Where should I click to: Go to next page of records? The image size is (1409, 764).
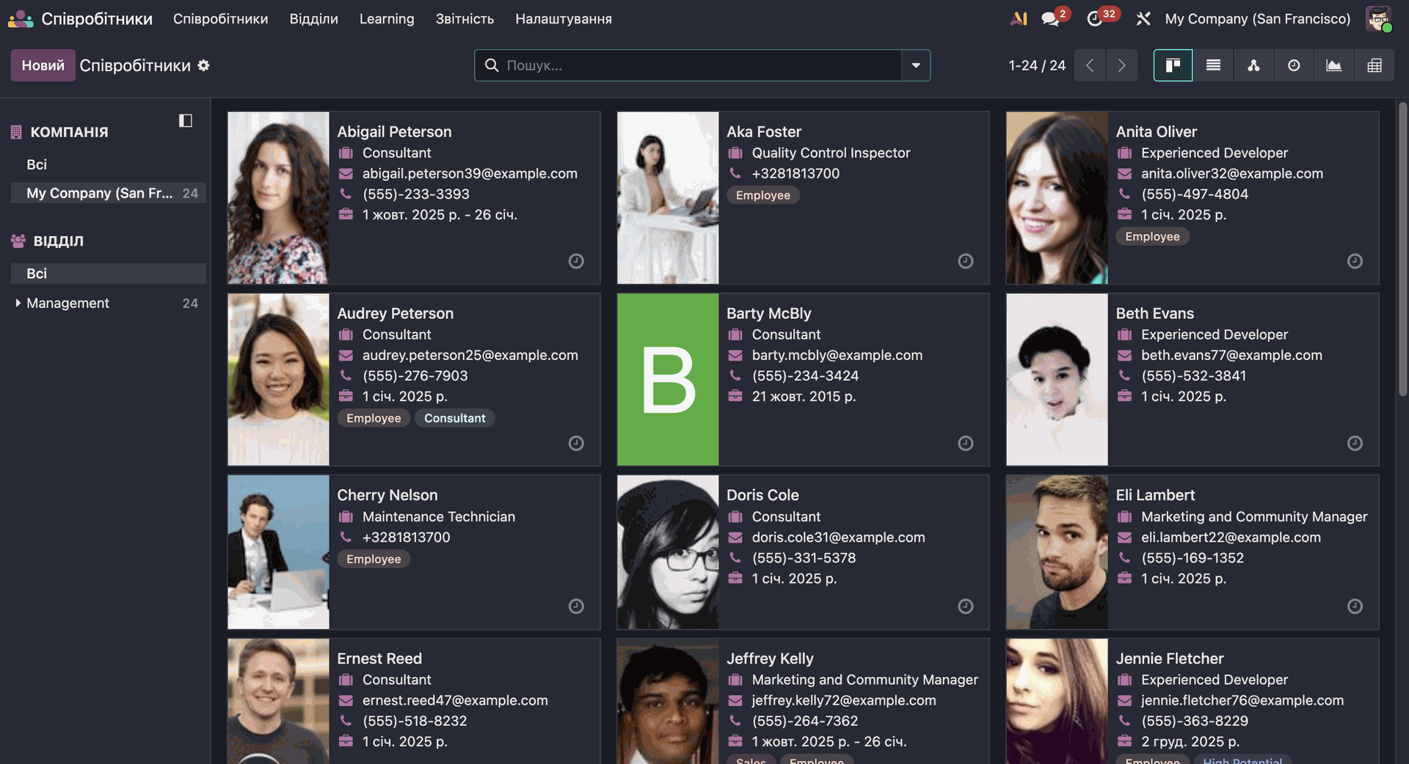tap(1121, 65)
